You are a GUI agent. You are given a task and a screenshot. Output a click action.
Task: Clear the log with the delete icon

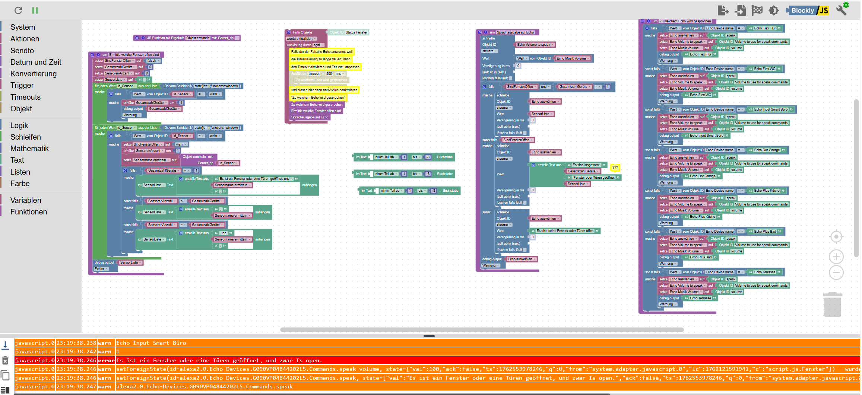click(x=5, y=360)
